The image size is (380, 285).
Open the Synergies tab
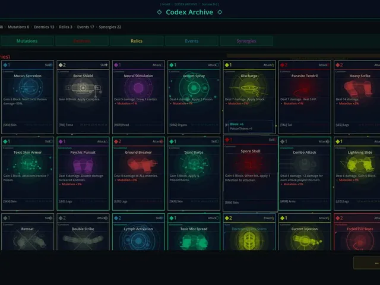coord(246,41)
